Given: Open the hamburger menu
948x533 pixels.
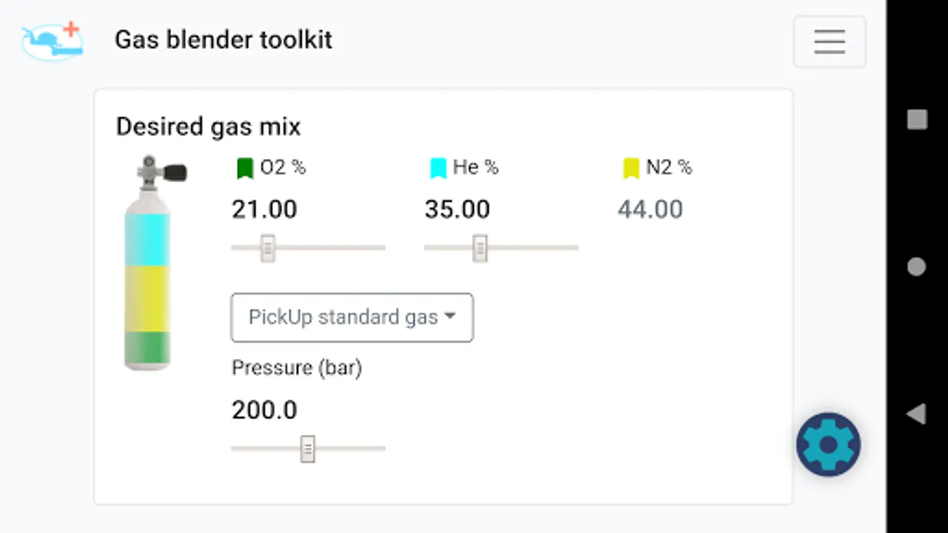Looking at the screenshot, I should click(829, 41).
